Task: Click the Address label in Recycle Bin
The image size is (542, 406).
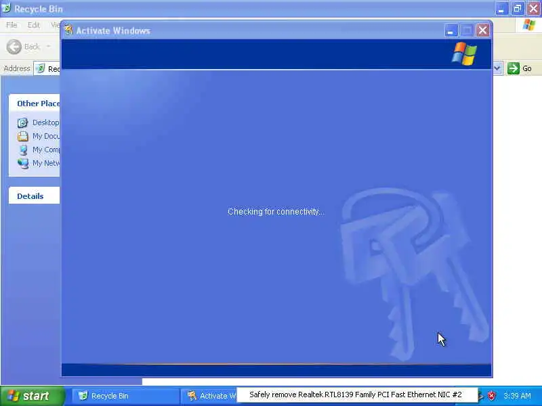Action: pos(16,68)
